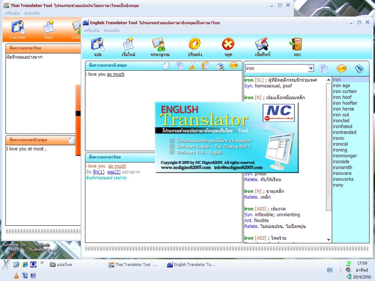
Task: Click the blue lightning quick launch icon
Action: 33,264
